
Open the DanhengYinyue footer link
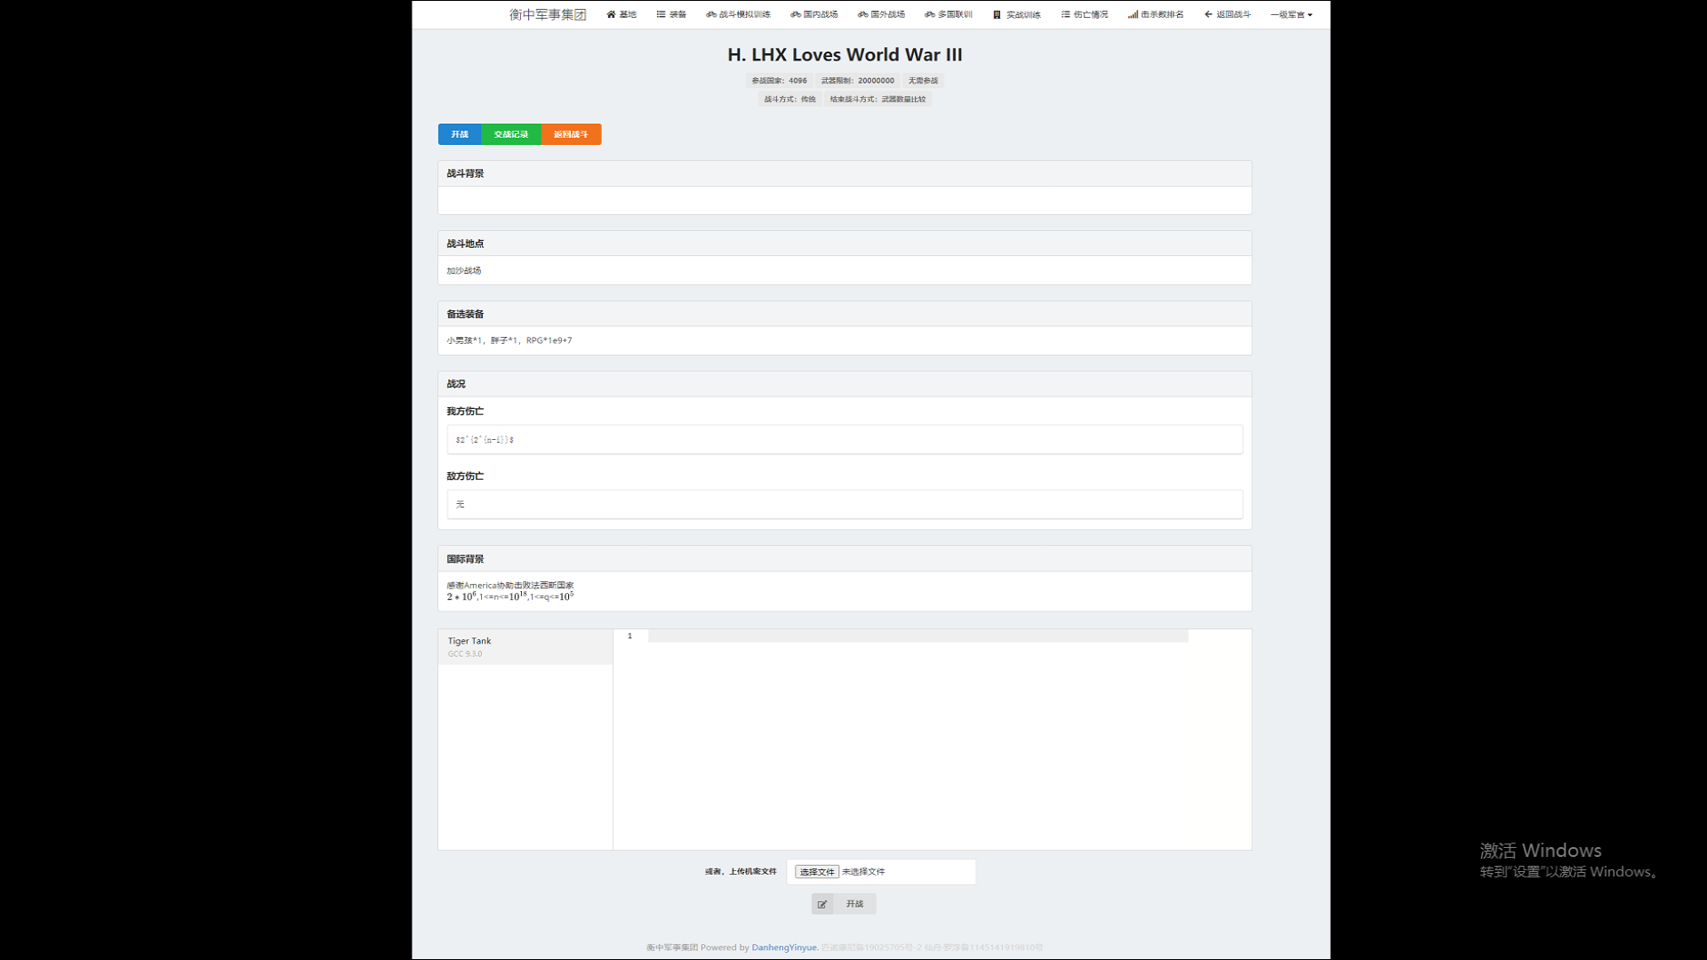[x=783, y=948]
